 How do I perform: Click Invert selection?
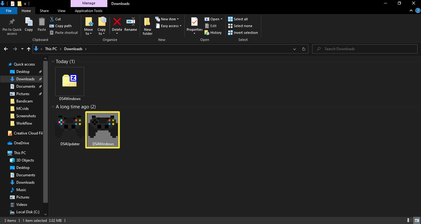243,33
